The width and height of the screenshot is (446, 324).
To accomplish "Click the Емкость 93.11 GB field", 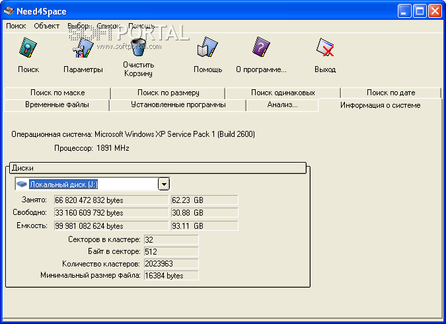I will click(204, 225).
